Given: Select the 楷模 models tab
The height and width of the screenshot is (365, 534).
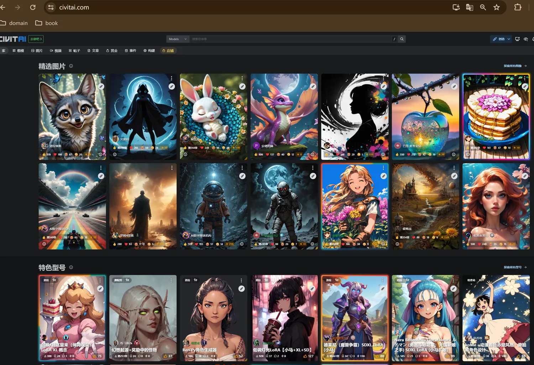Looking at the screenshot, I should (x=18, y=51).
